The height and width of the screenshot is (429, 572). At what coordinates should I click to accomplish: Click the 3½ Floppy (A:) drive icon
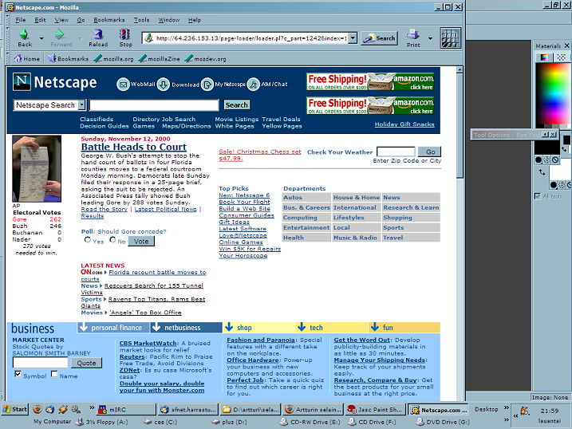pos(80,422)
